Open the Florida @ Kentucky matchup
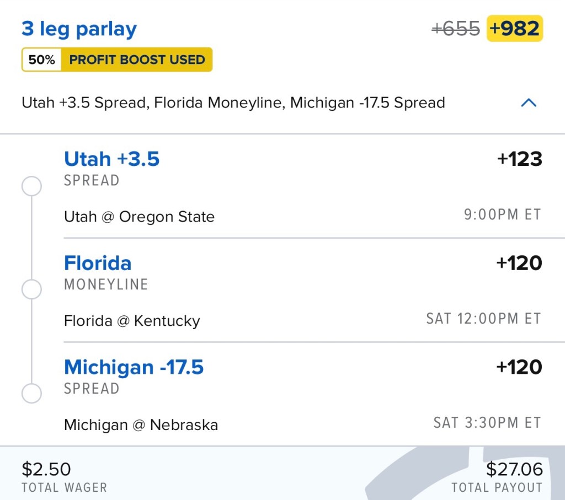Viewport: 565px width, 500px height. 132,321
